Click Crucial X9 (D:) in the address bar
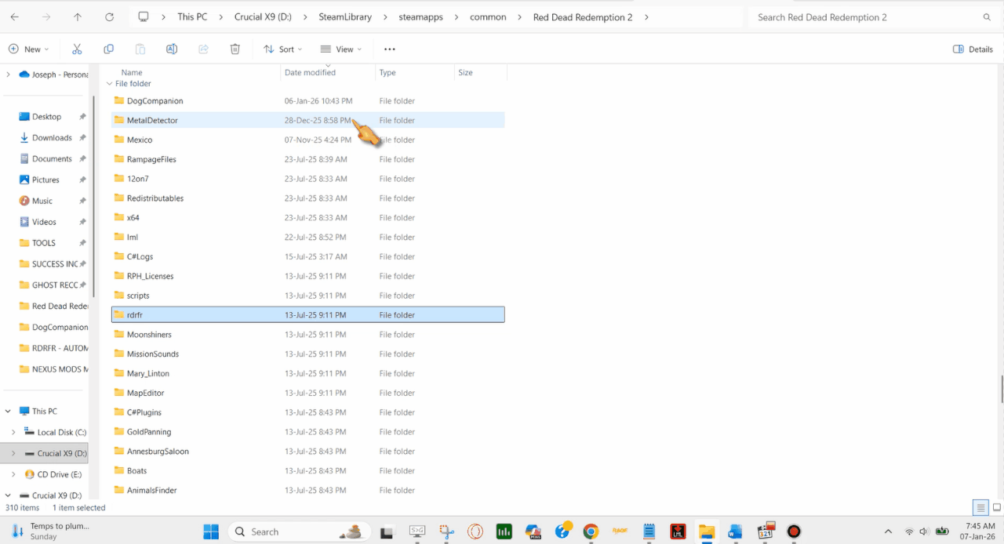The image size is (1004, 544). [263, 16]
